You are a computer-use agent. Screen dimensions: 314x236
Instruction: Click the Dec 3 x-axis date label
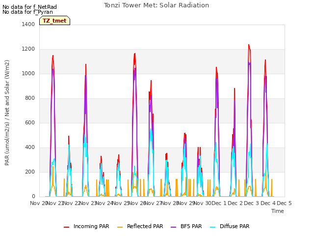tap(252, 203)
